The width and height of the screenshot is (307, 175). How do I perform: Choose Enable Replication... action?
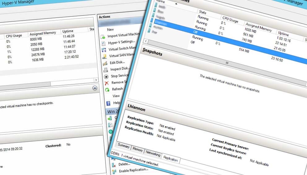(x=133, y=170)
